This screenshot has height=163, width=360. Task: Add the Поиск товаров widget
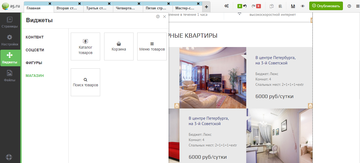pyautogui.click(x=85, y=82)
